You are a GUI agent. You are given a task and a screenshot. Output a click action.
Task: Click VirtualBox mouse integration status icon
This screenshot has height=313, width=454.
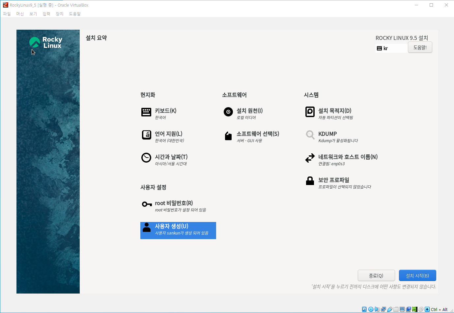(x=421, y=309)
